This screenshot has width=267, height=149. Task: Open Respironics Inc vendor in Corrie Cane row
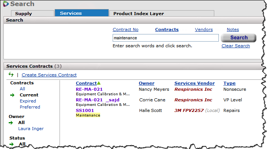(x=193, y=100)
